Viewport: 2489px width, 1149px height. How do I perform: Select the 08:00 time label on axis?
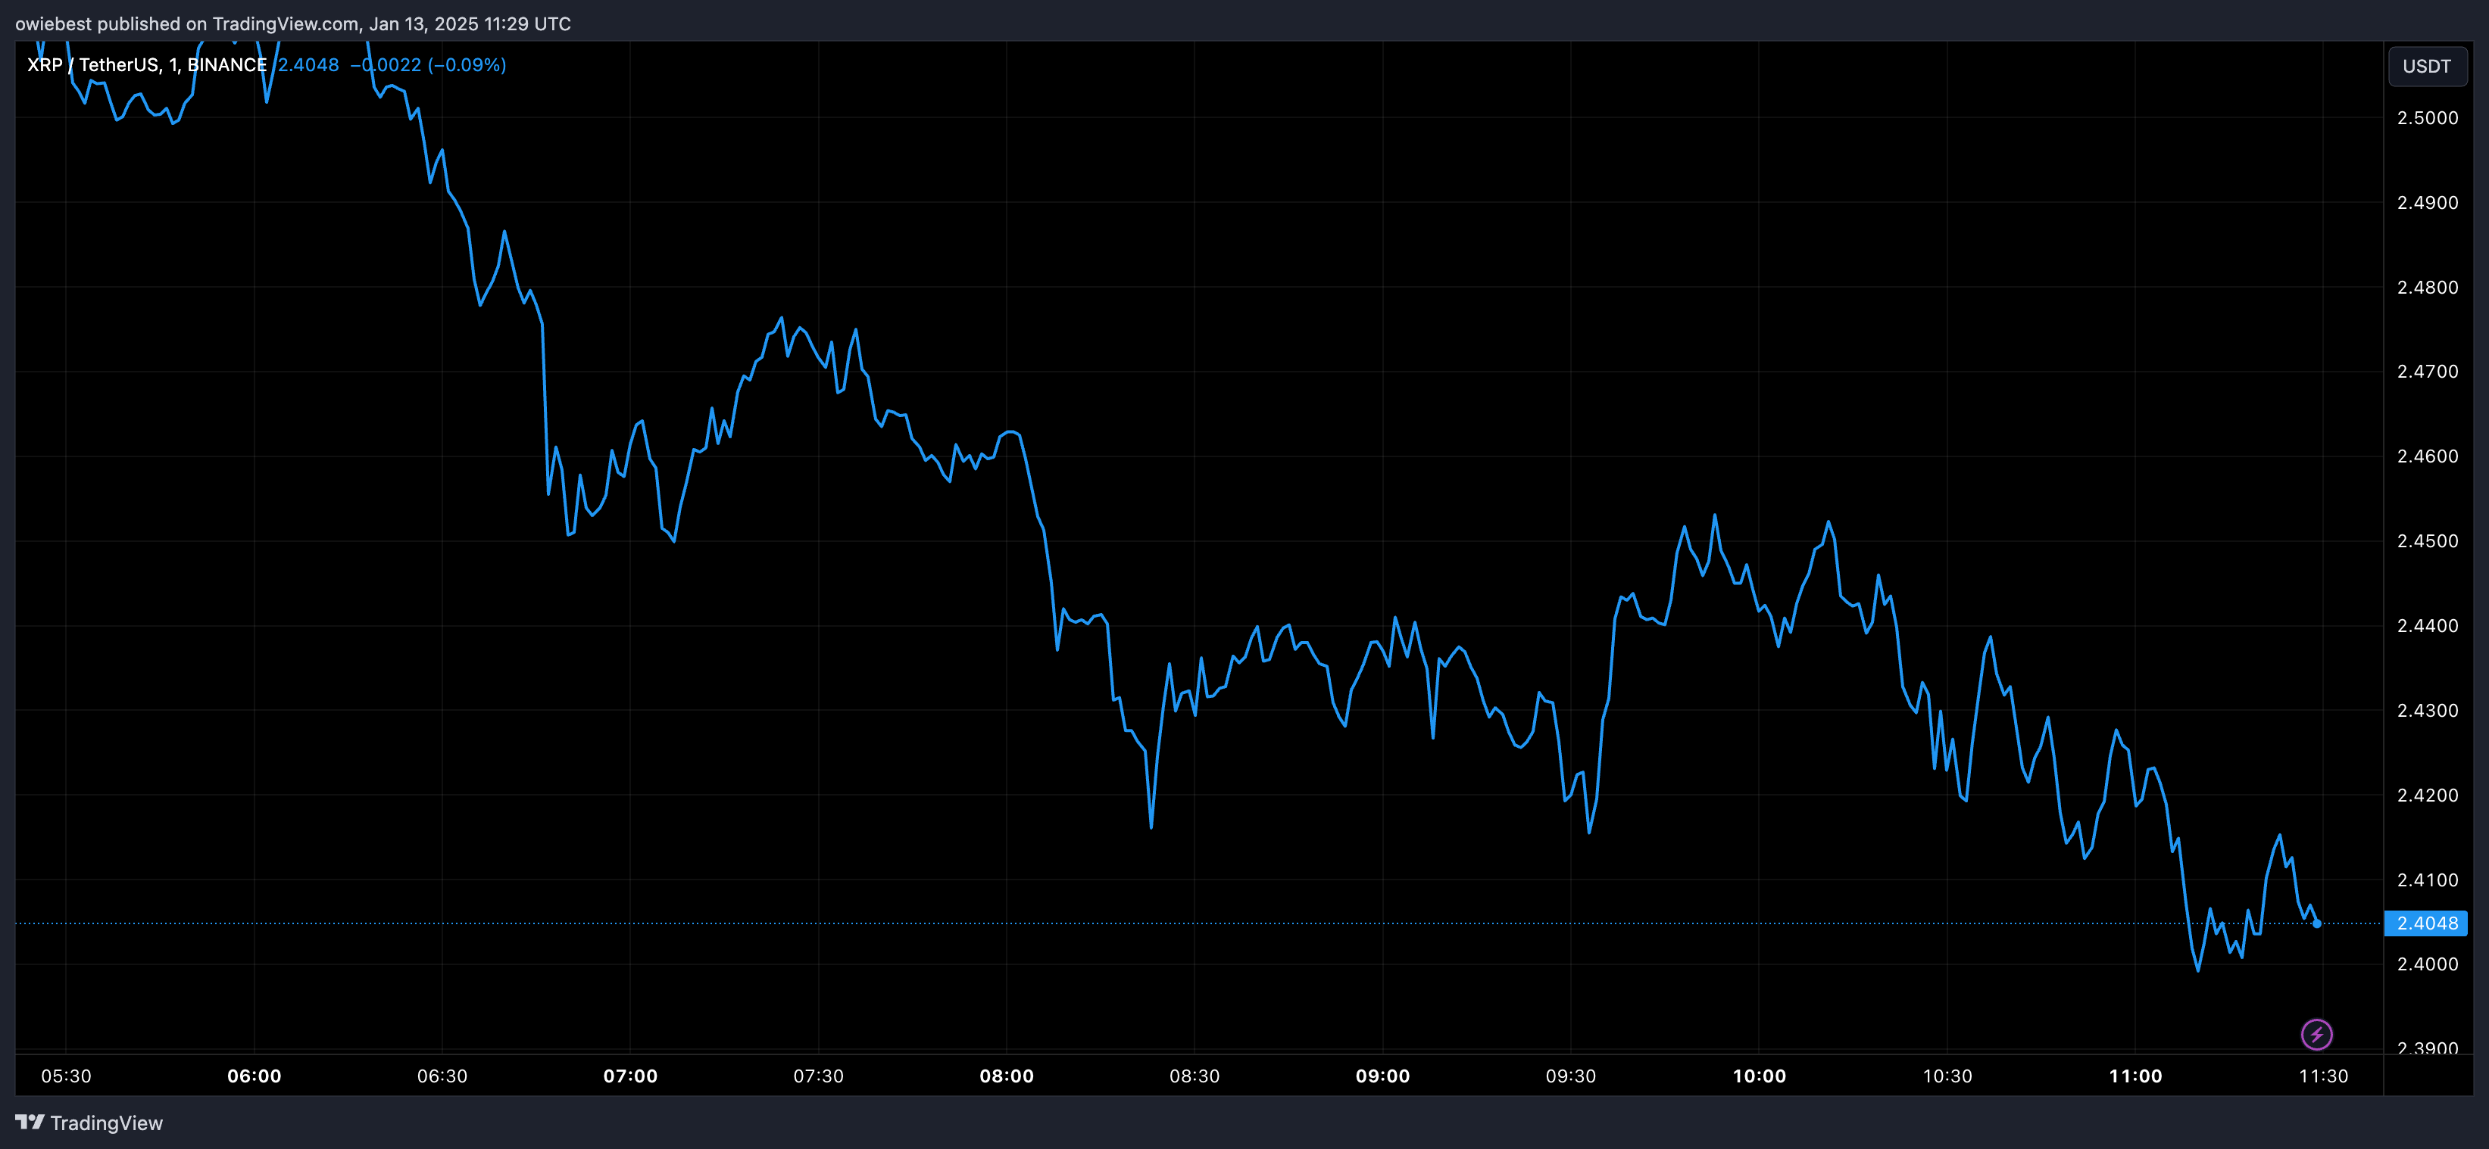point(1009,1076)
